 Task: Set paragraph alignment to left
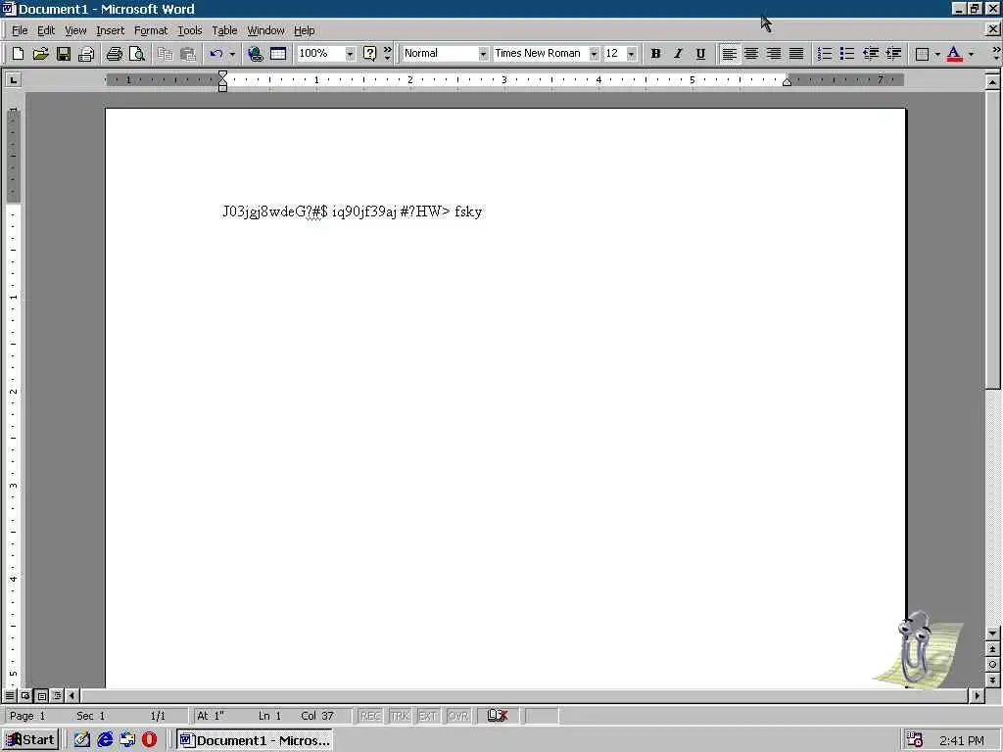tap(729, 54)
